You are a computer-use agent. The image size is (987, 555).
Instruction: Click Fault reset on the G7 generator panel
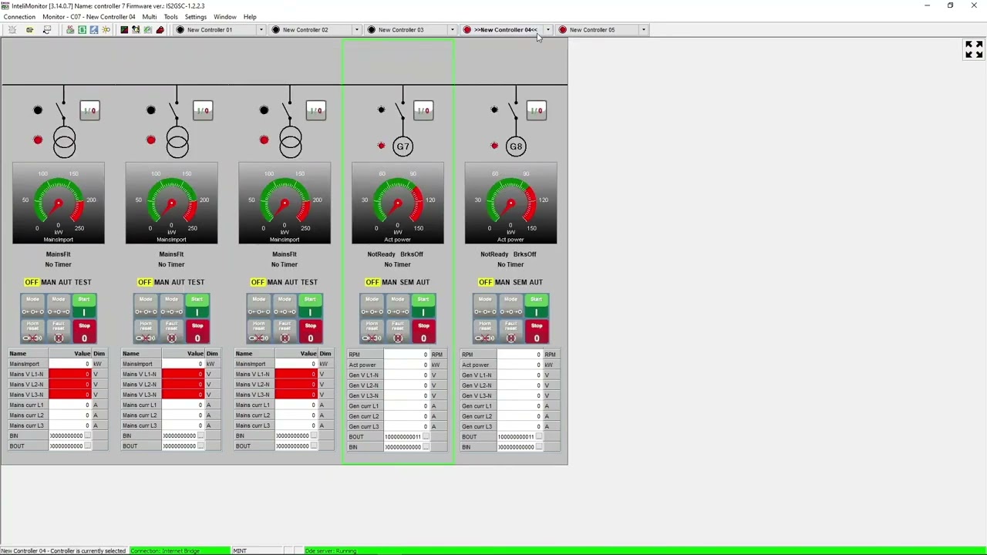[x=398, y=332]
